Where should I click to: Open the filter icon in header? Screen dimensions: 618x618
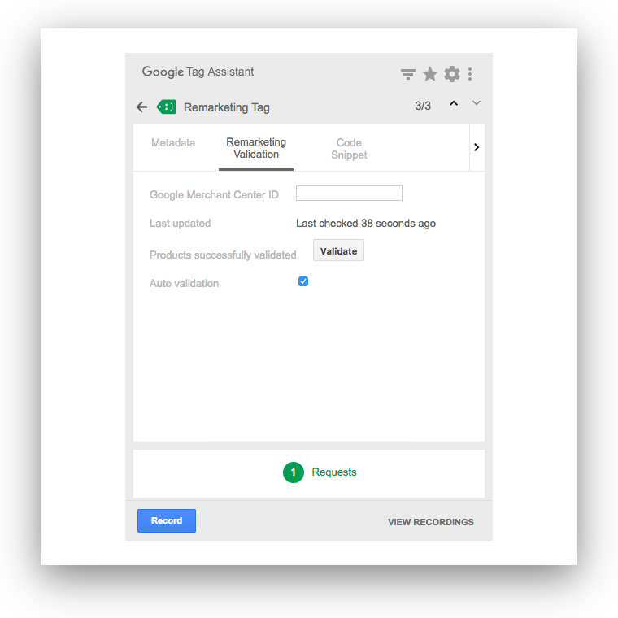(x=408, y=74)
